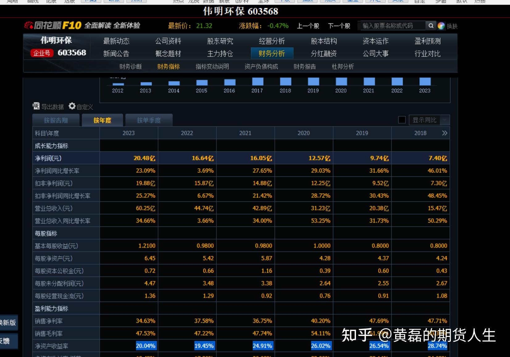This screenshot has height=357, width=510.
Task: Open the 主力持仓 menu
Action: pyautogui.click(x=220, y=54)
